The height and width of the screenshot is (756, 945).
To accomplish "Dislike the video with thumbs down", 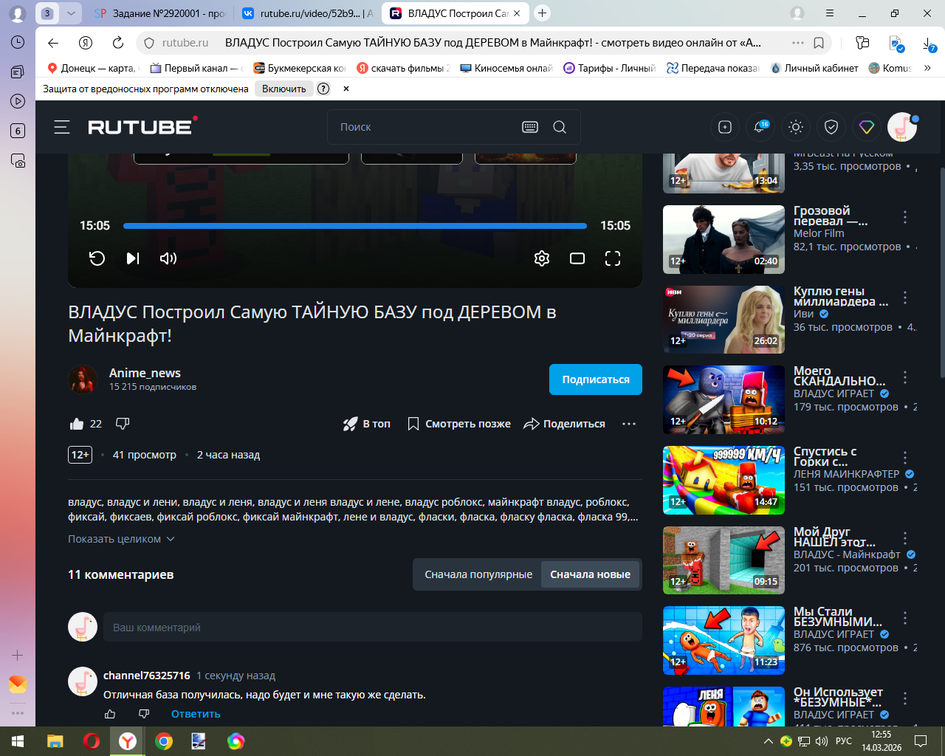I will coord(123,424).
